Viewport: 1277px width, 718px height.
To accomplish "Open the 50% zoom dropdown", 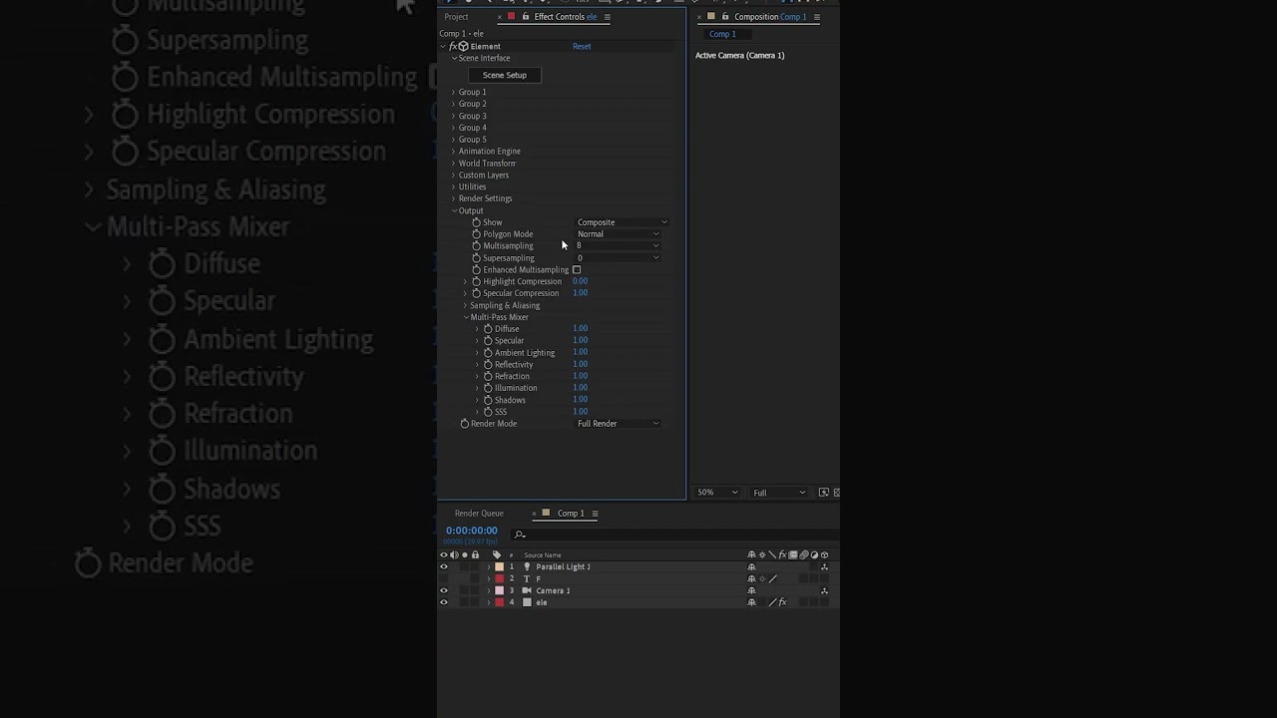I will [718, 493].
